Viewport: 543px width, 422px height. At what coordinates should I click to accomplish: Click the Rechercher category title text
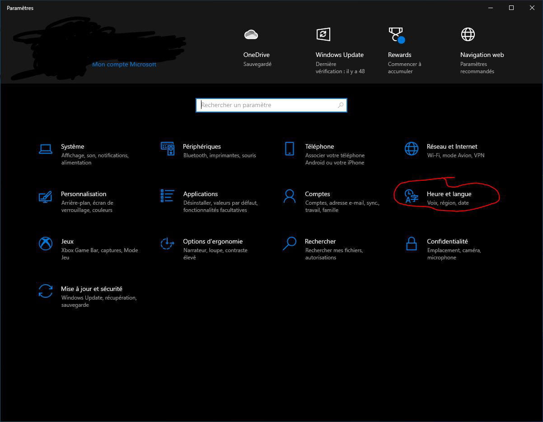pyautogui.click(x=320, y=241)
